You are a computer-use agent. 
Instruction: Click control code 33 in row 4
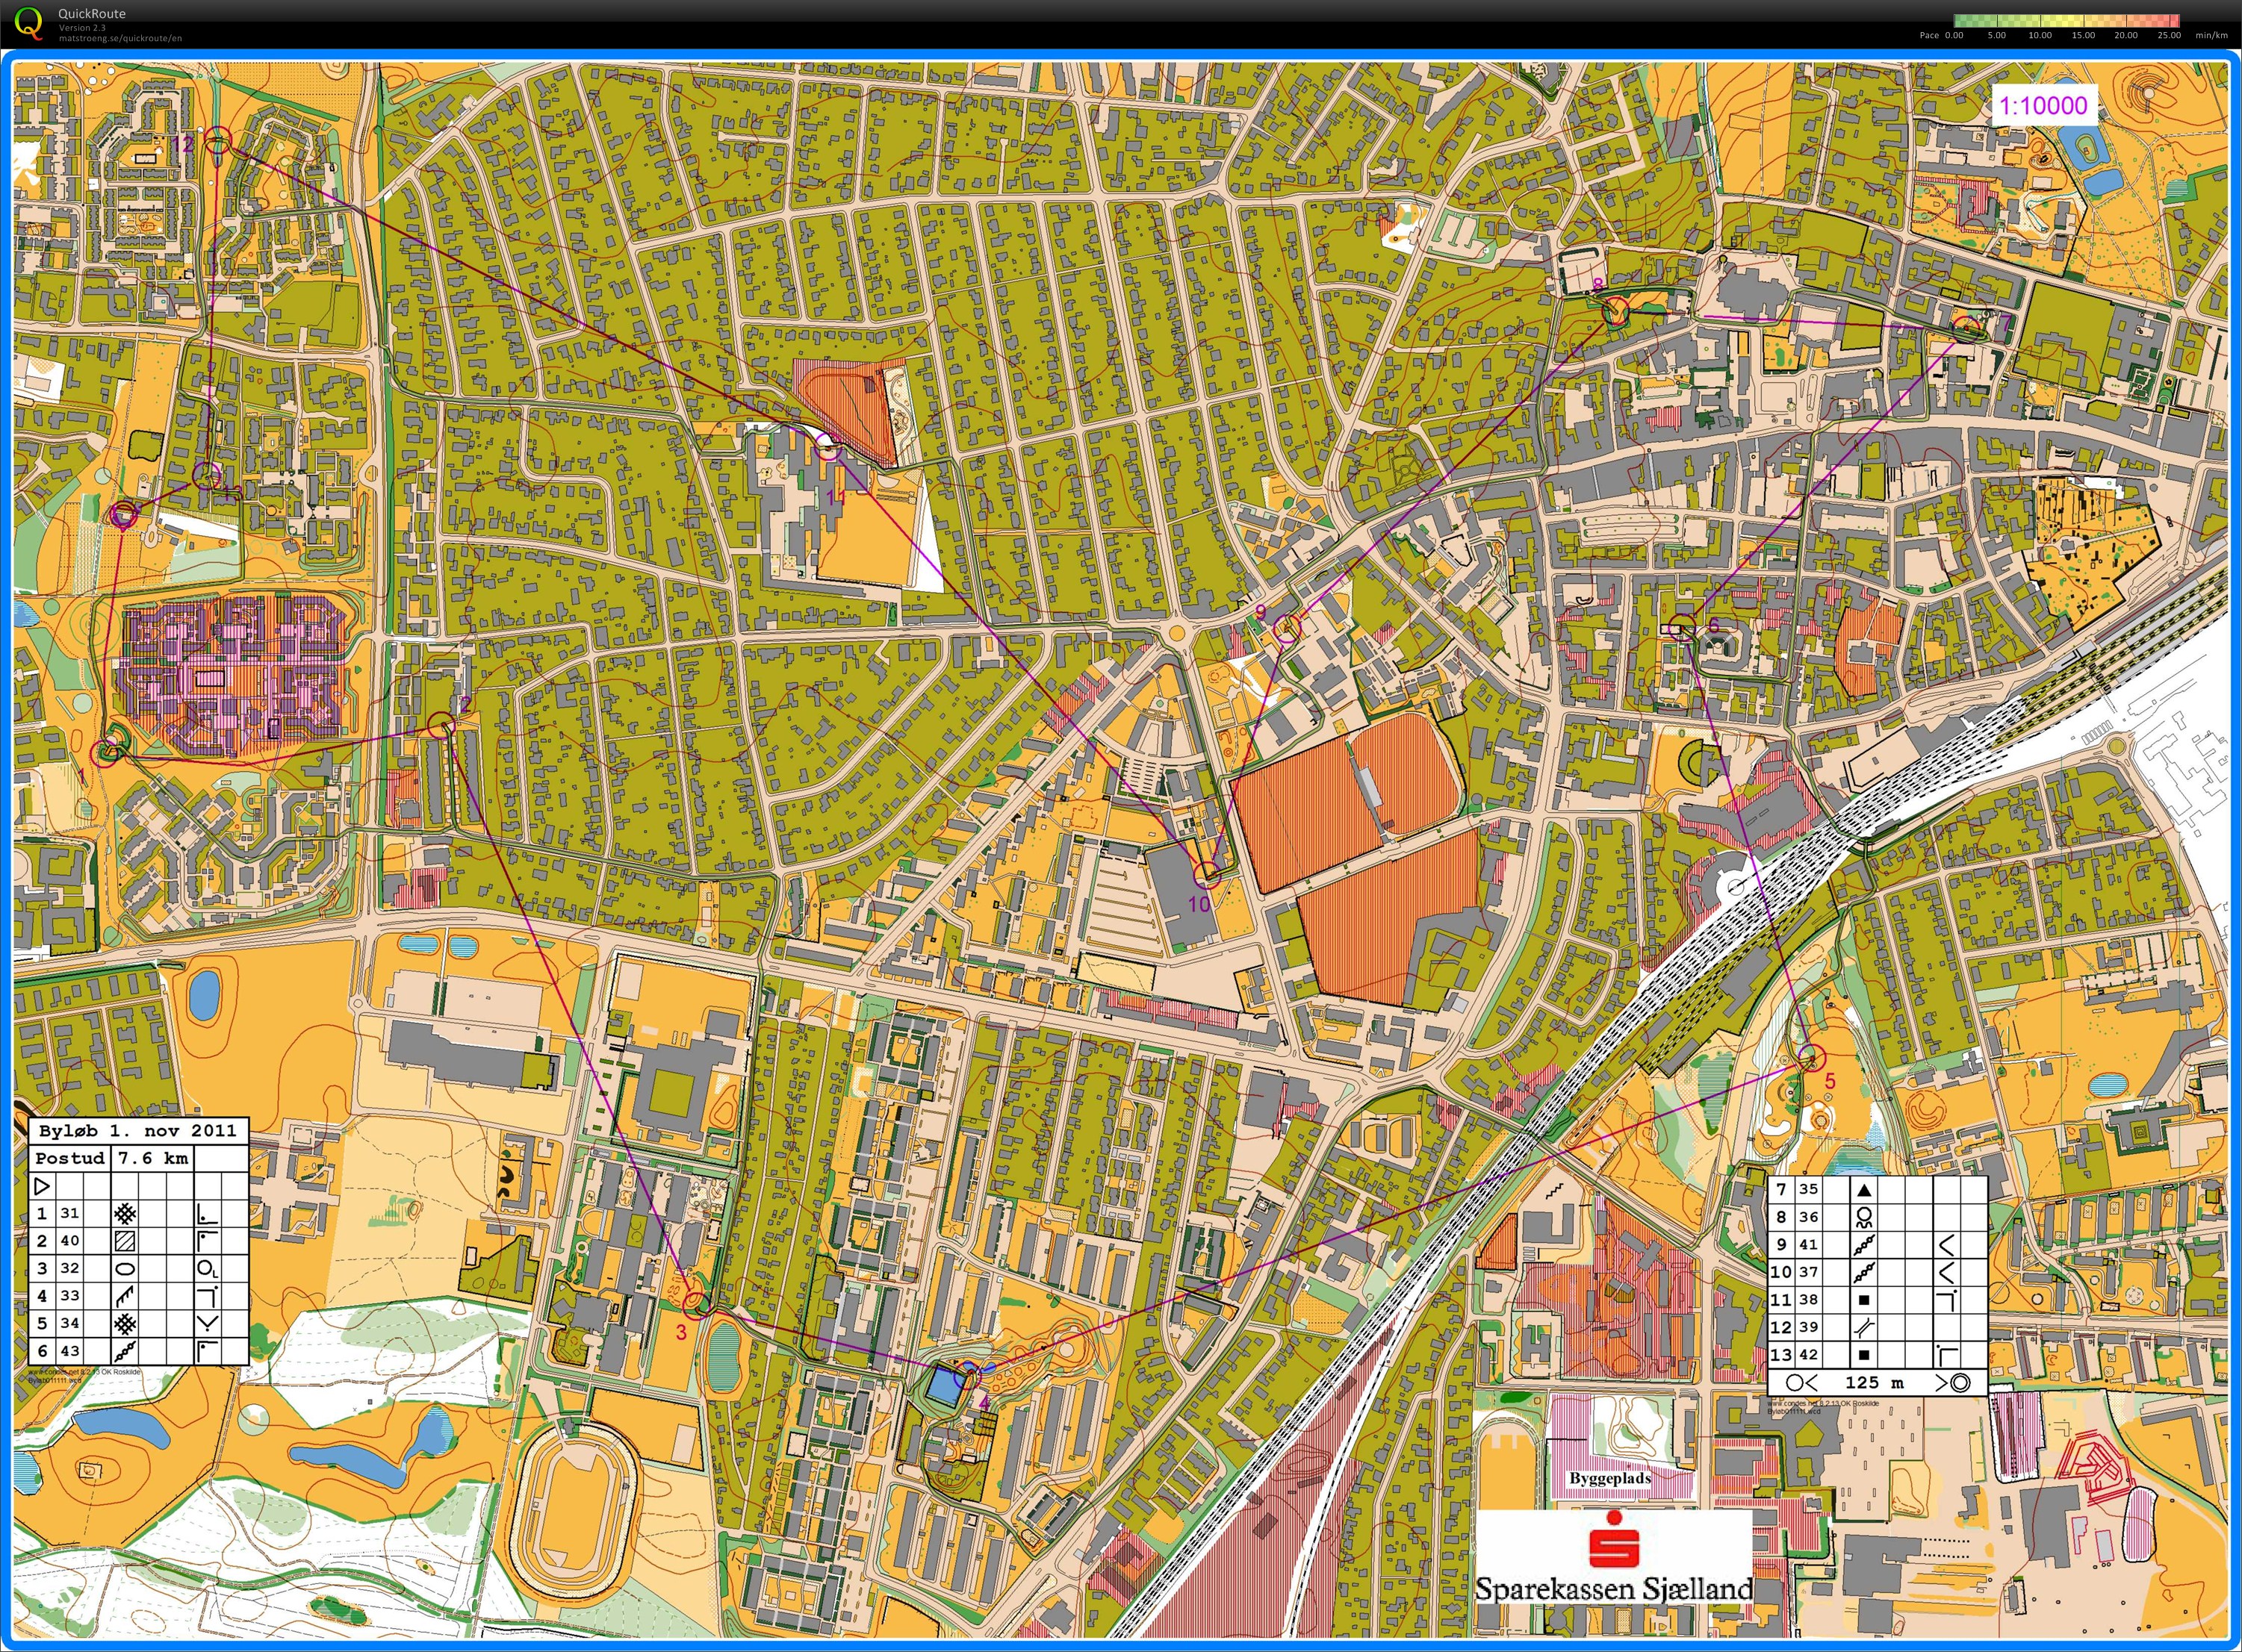click(69, 1295)
